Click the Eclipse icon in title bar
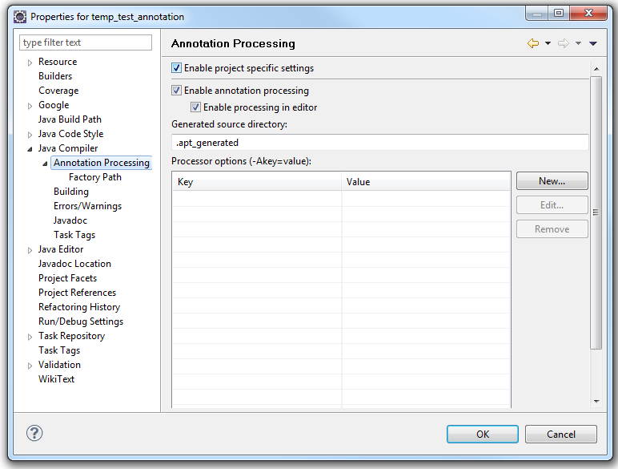The width and height of the screenshot is (618, 469). click(20, 16)
